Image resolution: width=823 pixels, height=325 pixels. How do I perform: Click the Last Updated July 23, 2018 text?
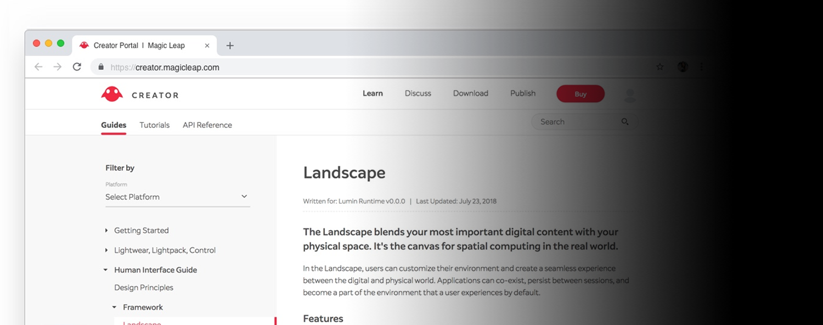click(456, 201)
